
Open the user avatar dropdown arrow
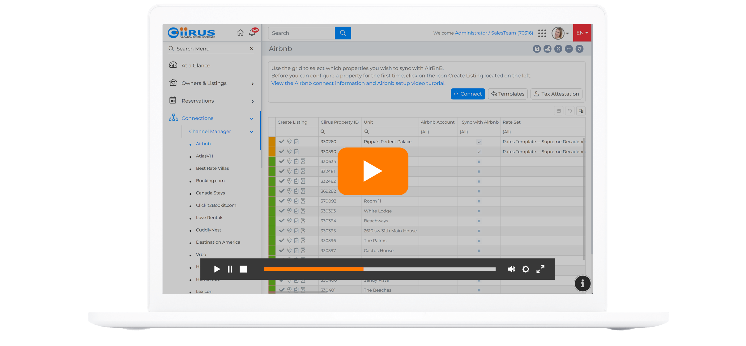click(567, 34)
